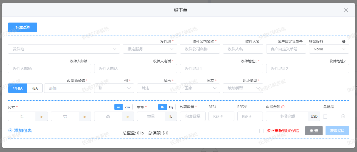Expand the 国家 country dropdown
The height and width of the screenshot is (152, 357).
click(x=200, y=88)
